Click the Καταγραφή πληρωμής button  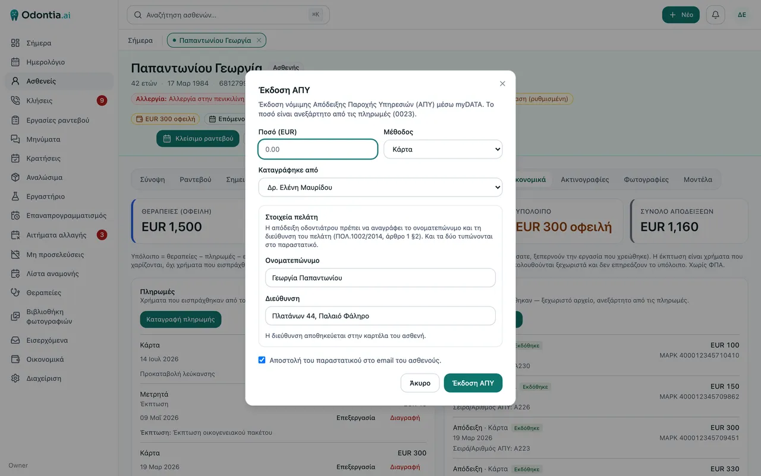181,320
